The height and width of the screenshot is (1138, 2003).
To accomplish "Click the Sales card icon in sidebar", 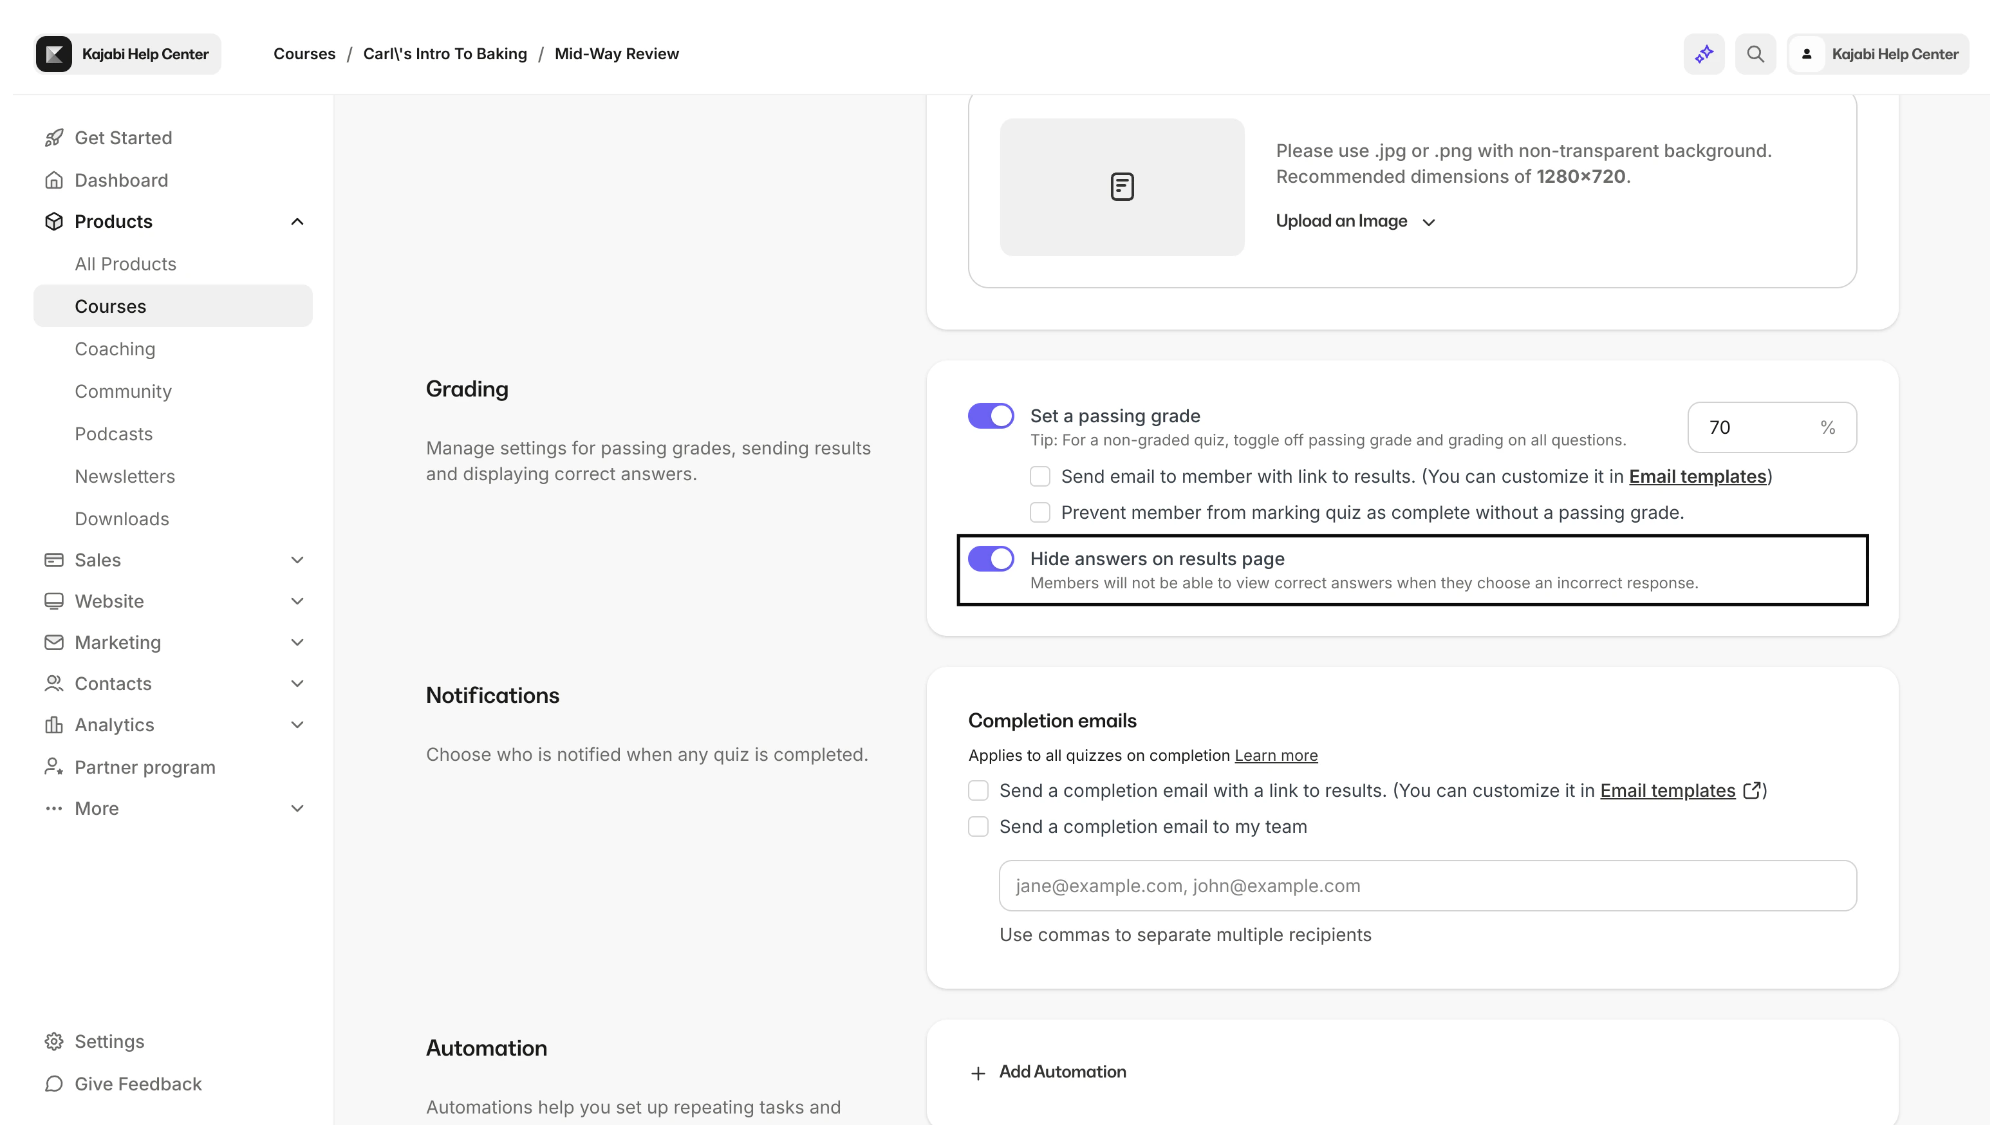I will 53,559.
